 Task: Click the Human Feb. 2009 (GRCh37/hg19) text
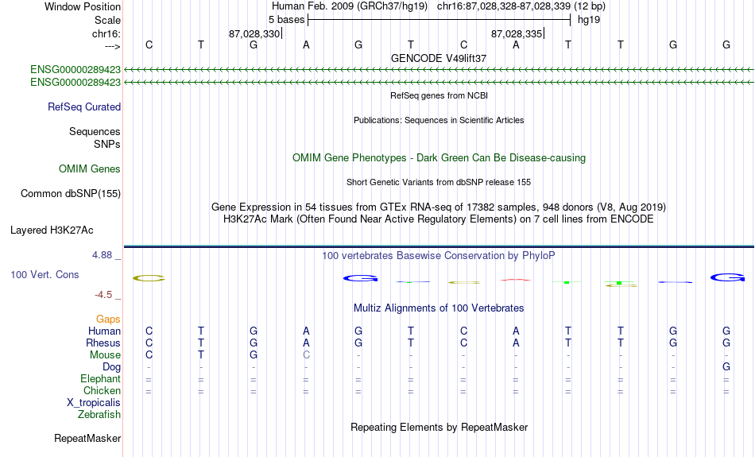350,6
